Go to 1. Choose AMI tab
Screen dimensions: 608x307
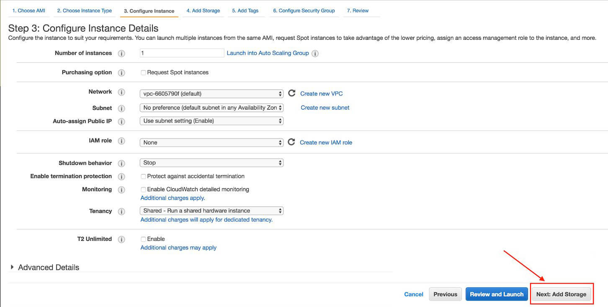pyautogui.click(x=29, y=10)
